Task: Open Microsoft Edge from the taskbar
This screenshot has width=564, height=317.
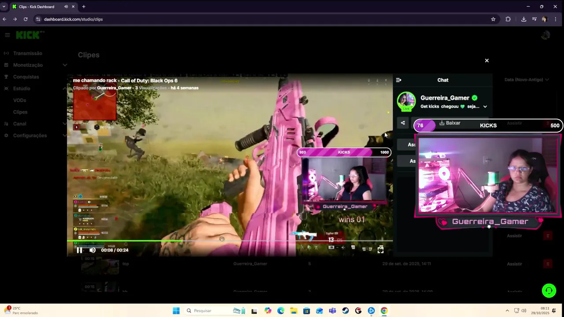Action: (x=281, y=311)
